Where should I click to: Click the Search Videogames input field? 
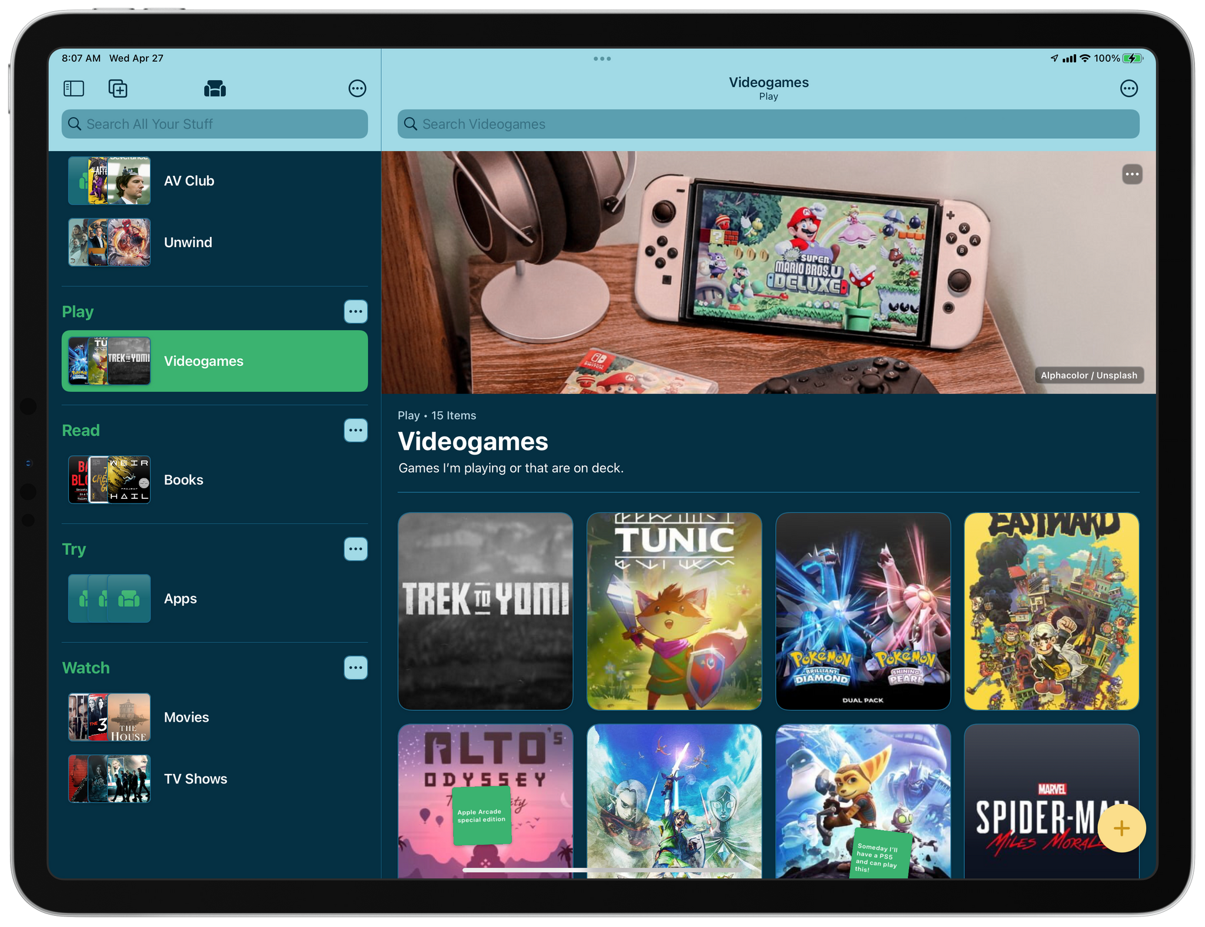tap(768, 124)
